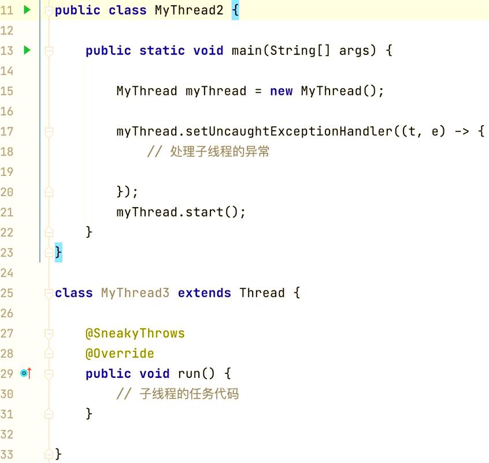This screenshot has width=489, height=463.
Task: Run main method via line 13 gutter arrow
Action: click(27, 50)
